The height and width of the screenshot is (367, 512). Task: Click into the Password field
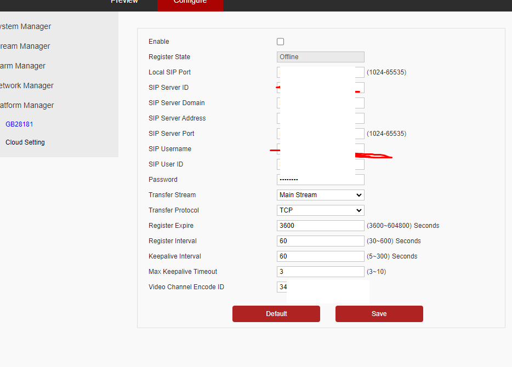320,180
